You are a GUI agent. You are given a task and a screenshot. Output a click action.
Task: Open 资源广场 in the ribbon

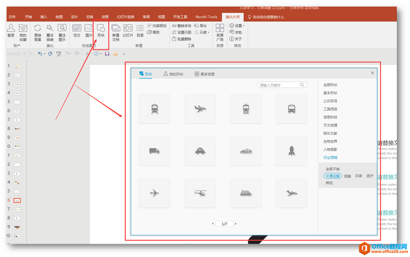click(220, 33)
